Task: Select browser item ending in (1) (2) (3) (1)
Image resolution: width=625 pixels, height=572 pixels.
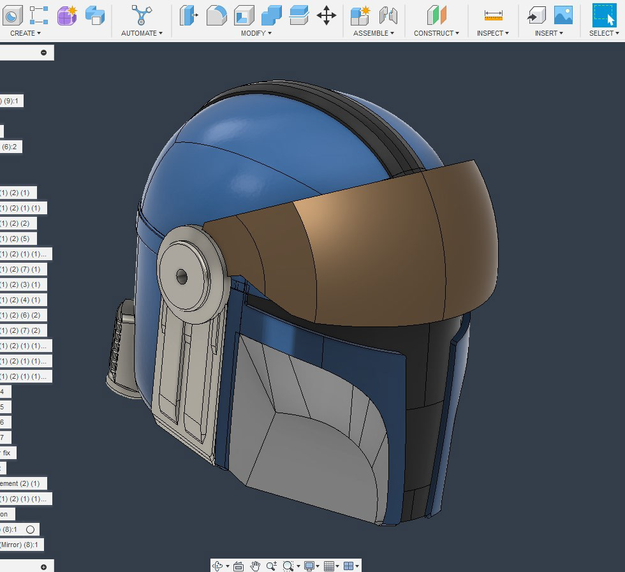Action: coord(24,284)
